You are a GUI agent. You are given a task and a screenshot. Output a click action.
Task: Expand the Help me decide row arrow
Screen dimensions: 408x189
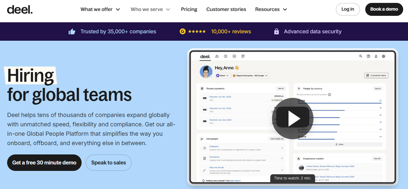click(282, 170)
